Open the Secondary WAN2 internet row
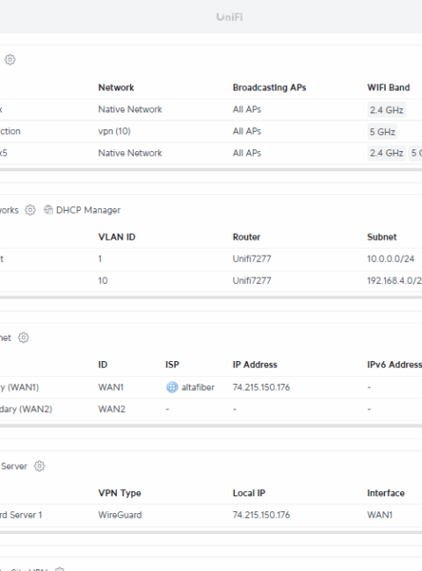The image size is (422, 571). 211,409
